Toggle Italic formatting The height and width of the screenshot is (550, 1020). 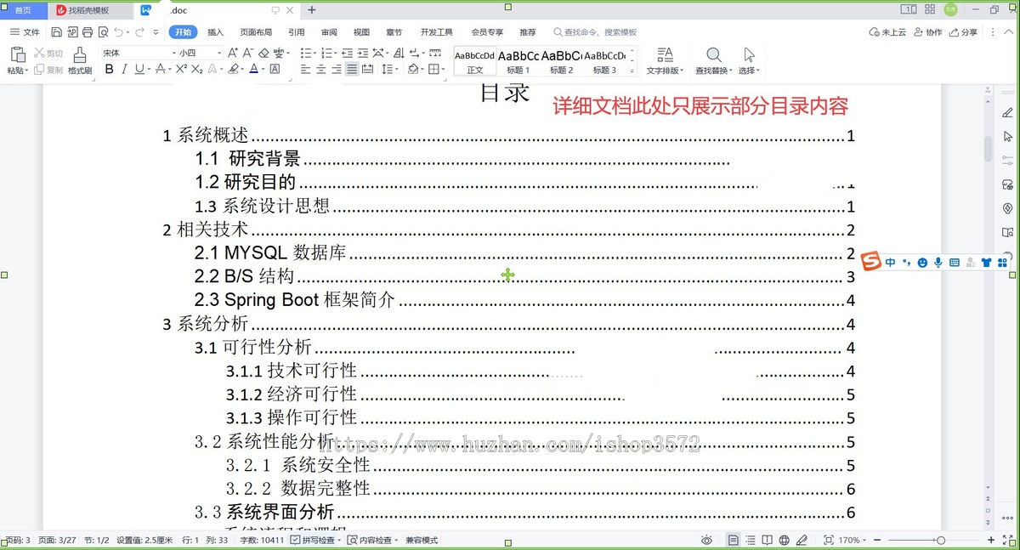click(x=124, y=70)
